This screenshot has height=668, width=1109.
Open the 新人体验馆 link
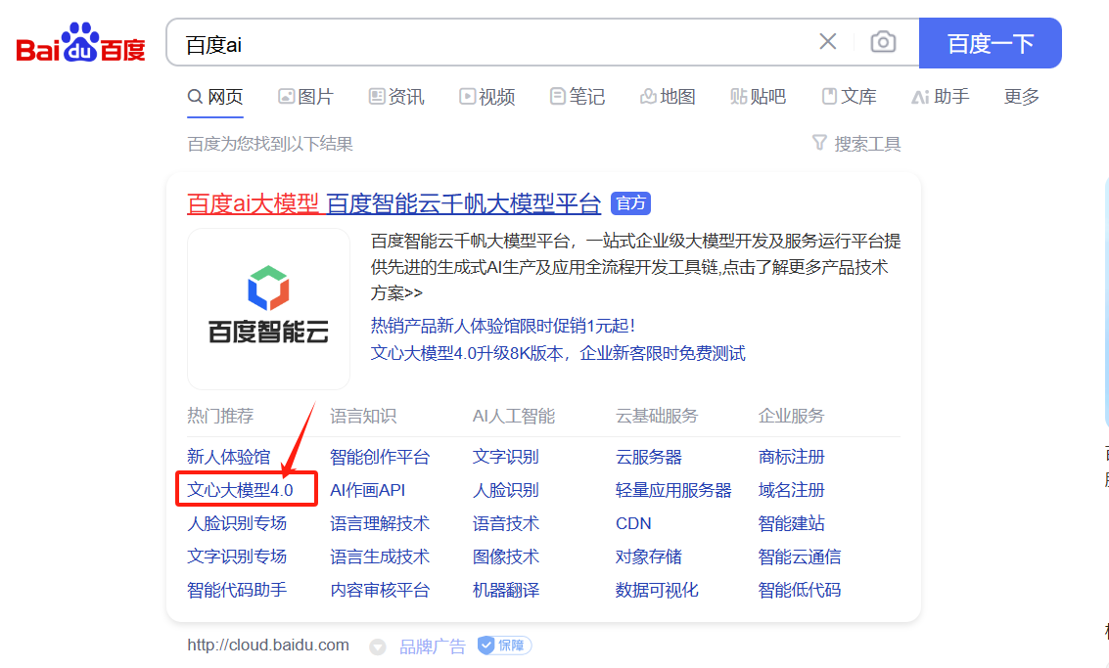228,458
